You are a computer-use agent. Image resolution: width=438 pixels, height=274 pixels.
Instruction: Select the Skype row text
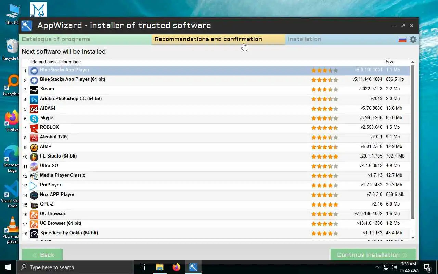point(47,118)
